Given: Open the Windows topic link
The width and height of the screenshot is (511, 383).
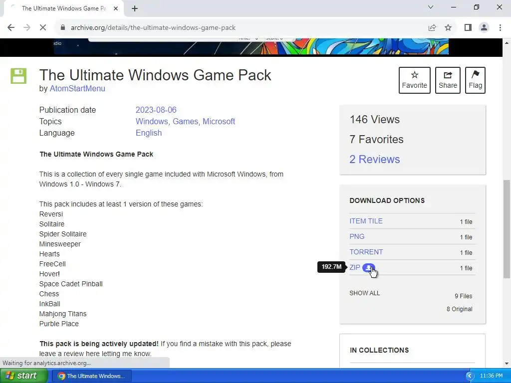Looking at the screenshot, I should click(152, 122).
